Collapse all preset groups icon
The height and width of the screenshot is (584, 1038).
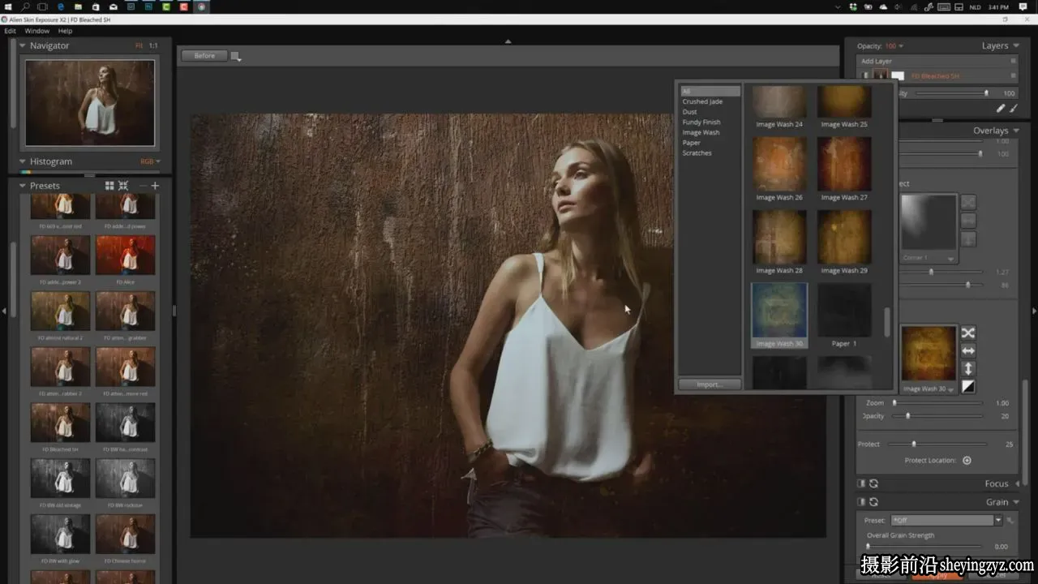click(123, 186)
